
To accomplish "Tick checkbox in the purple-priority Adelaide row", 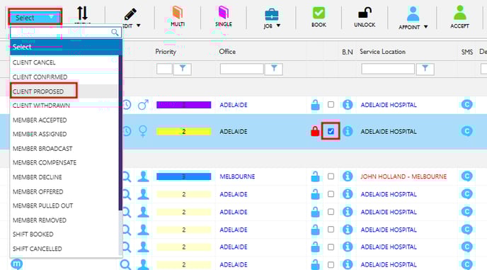I will (x=331, y=104).
